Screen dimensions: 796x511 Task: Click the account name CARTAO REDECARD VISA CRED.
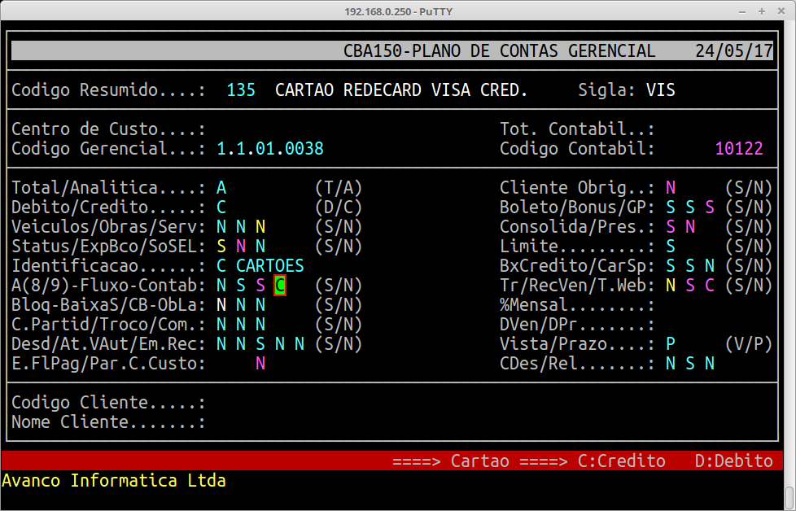401,90
